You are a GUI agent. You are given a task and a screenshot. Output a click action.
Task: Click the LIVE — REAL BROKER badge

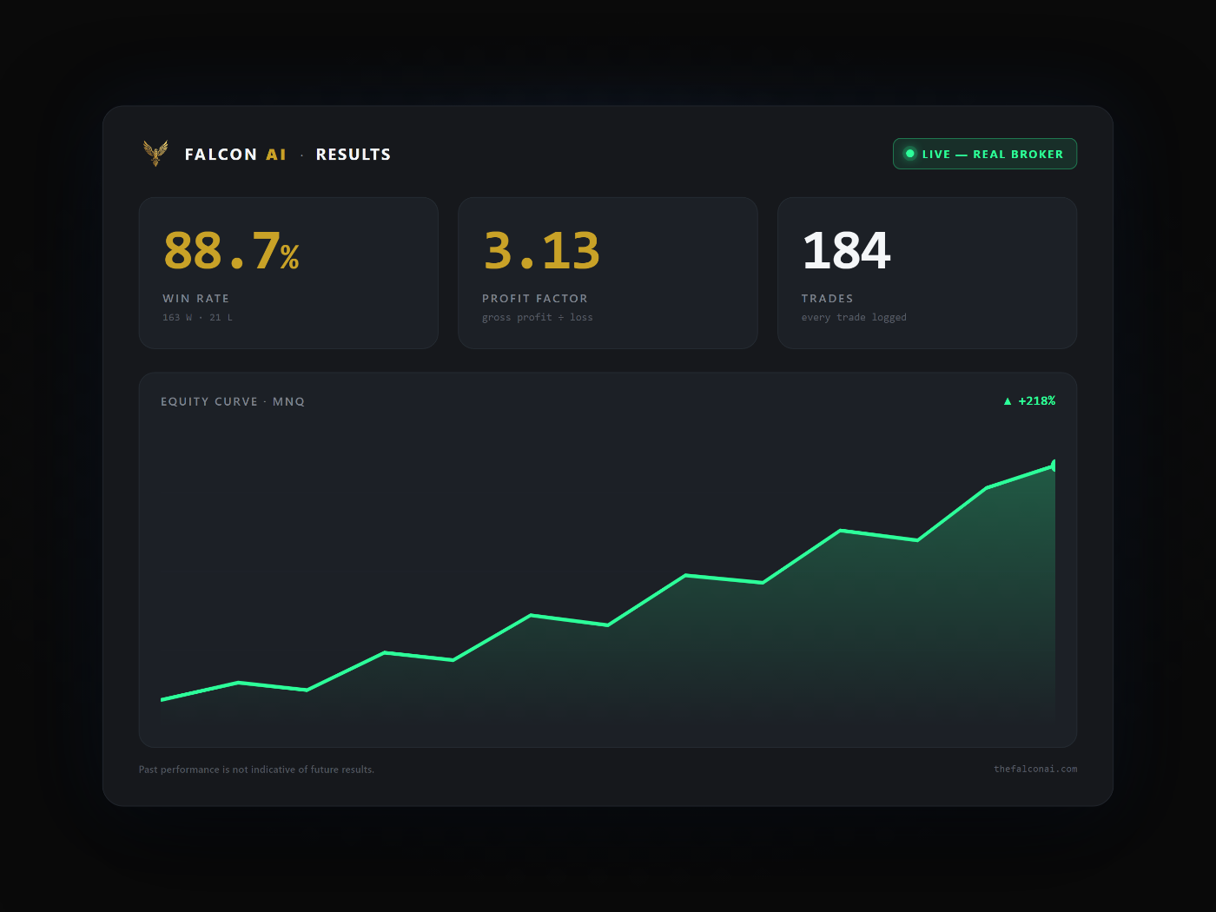(985, 154)
